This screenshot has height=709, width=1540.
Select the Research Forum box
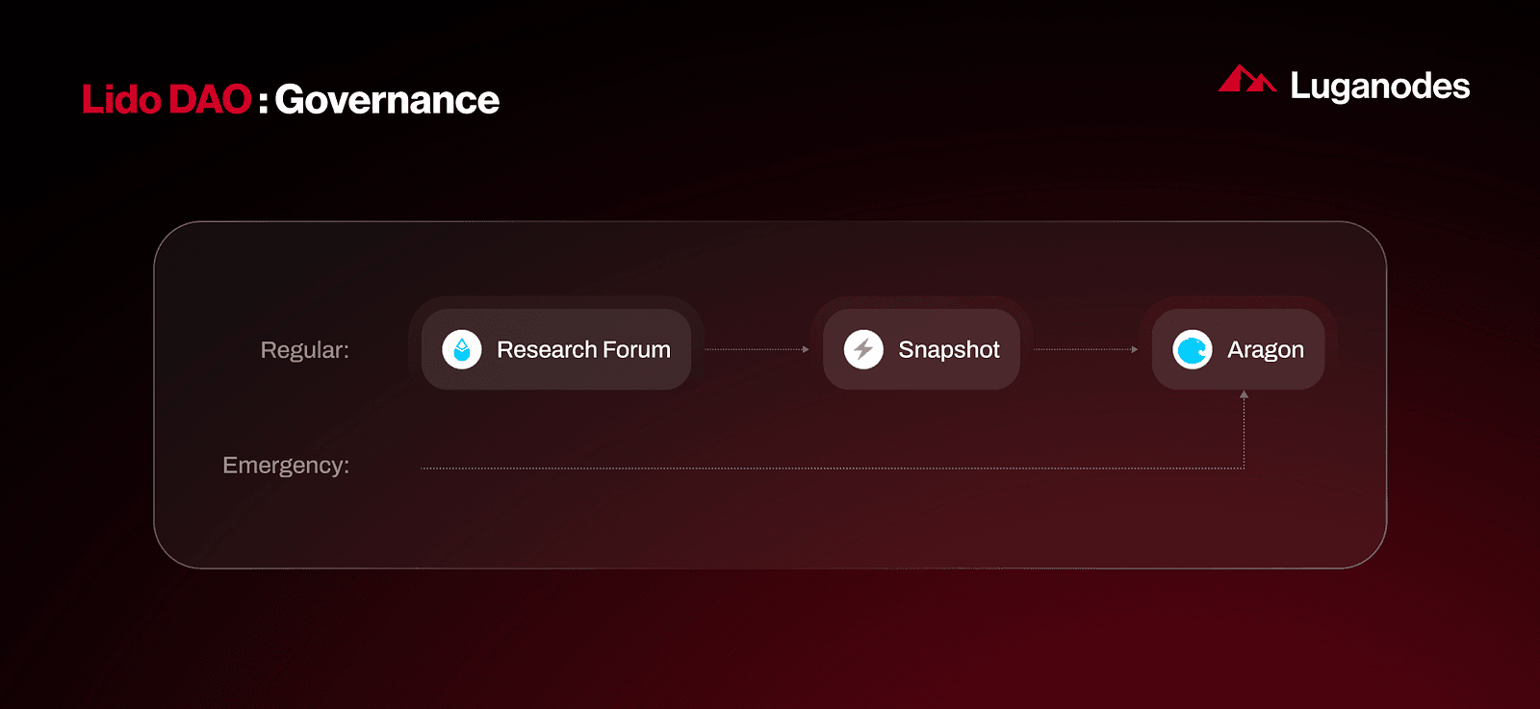556,349
